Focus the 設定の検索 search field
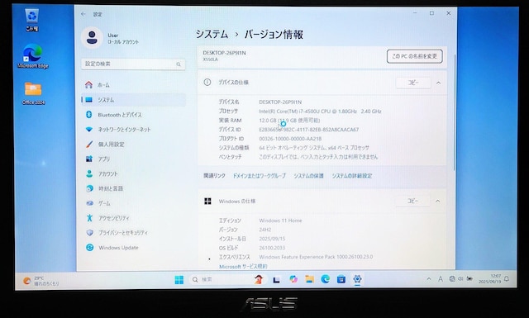 [x=133, y=64]
